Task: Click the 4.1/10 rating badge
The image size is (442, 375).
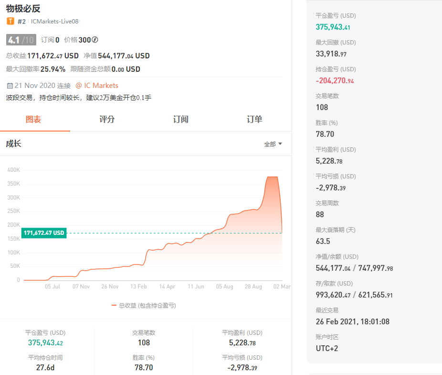Action: pyautogui.click(x=21, y=40)
